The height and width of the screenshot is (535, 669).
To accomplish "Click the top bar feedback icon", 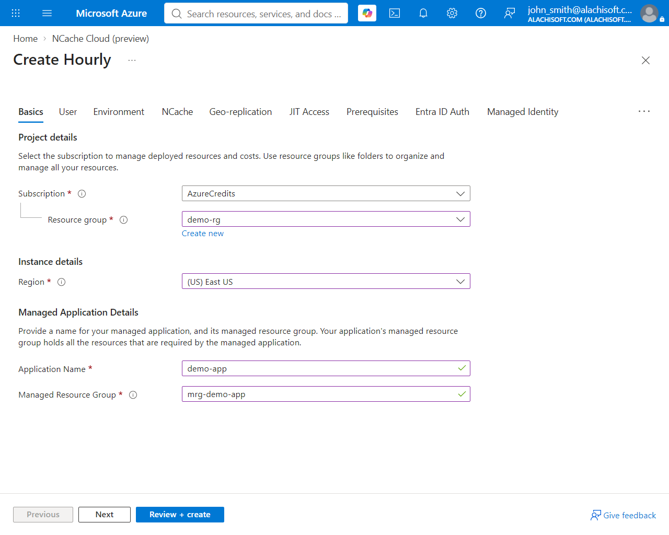I will [510, 13].
